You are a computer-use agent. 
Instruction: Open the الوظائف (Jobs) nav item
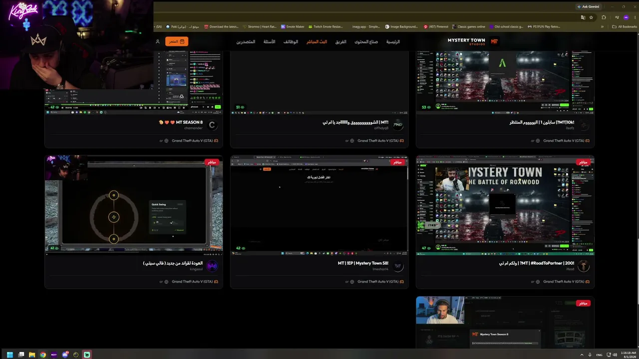tap(291, 41)
